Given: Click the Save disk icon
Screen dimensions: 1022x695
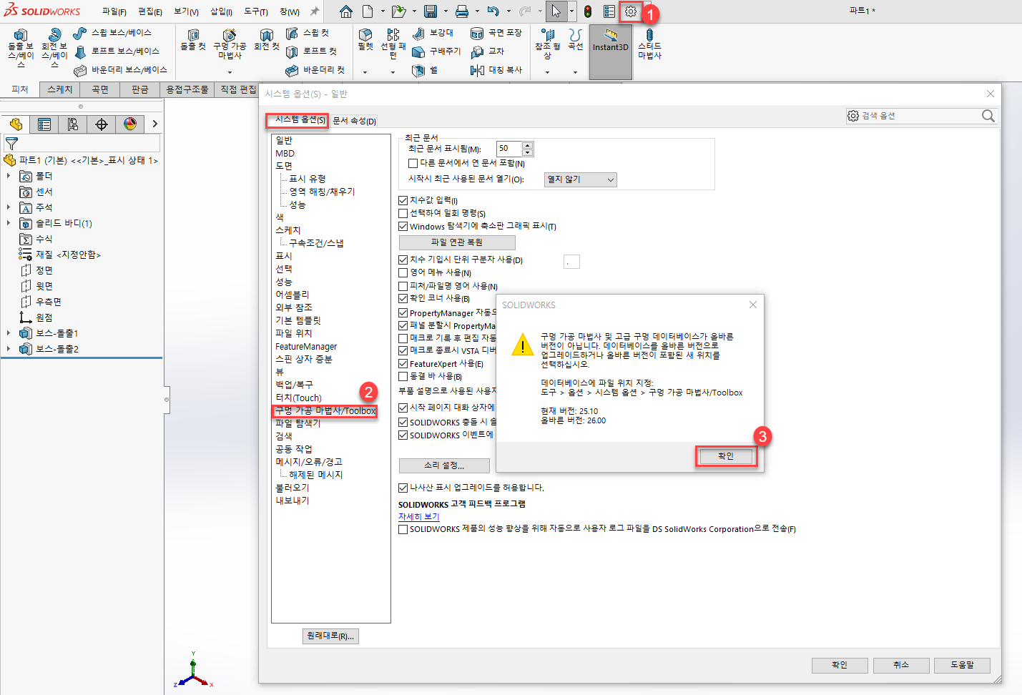Looking at the screenshot, I should pos(431,11).
